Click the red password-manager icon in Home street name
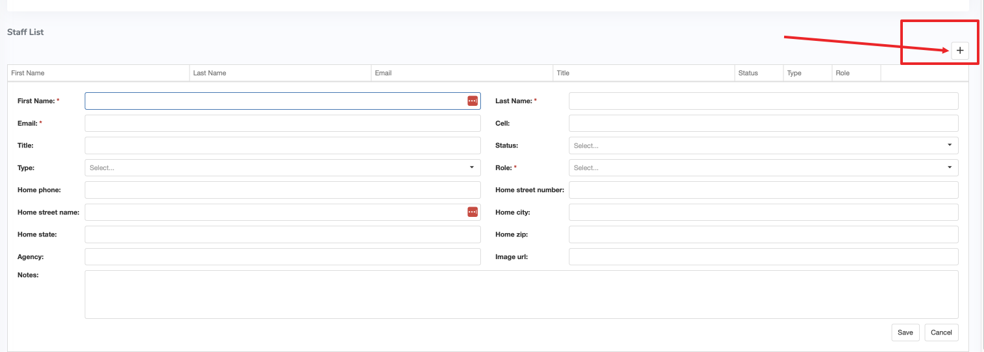The image size is (984, 352). tap(473, 212)
